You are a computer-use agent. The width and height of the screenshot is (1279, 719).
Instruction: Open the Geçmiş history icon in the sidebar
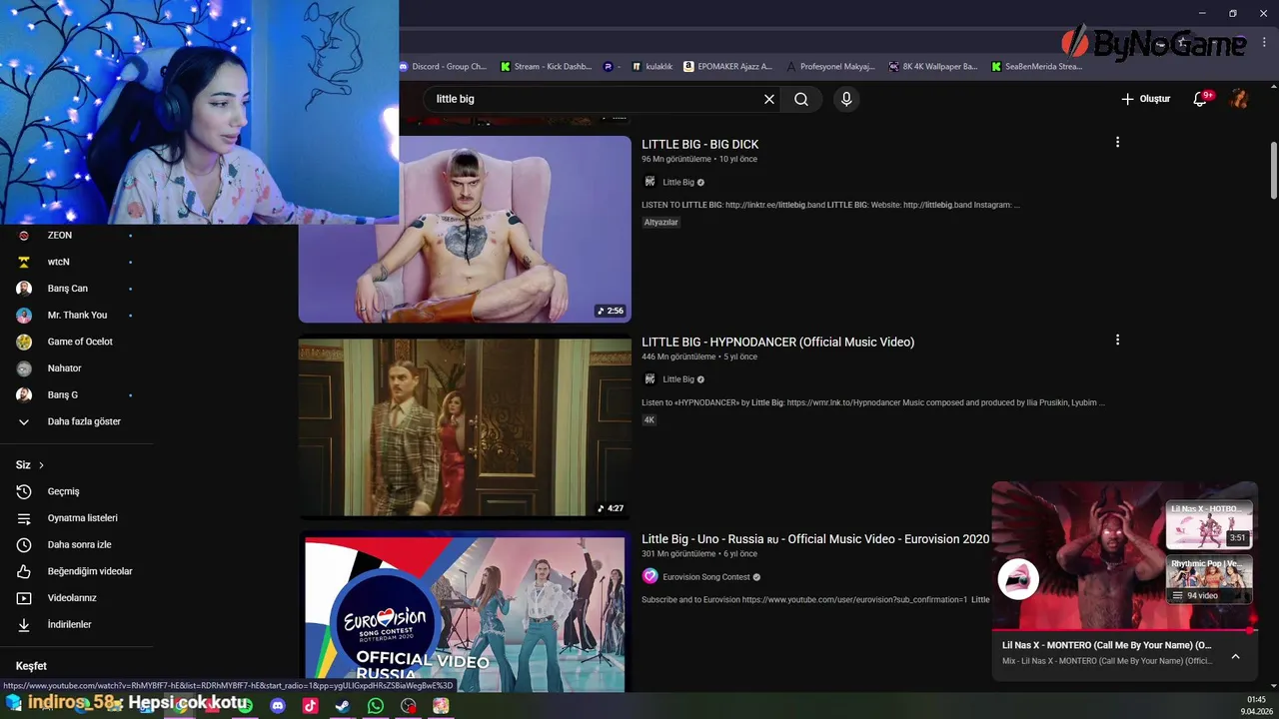tap(24, 491)
